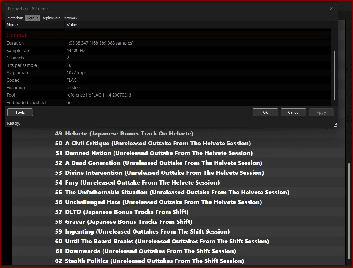Click the FLAC codec value
Image resolution: width=353 pixels, height=268 pixels.
pos(71,80)
